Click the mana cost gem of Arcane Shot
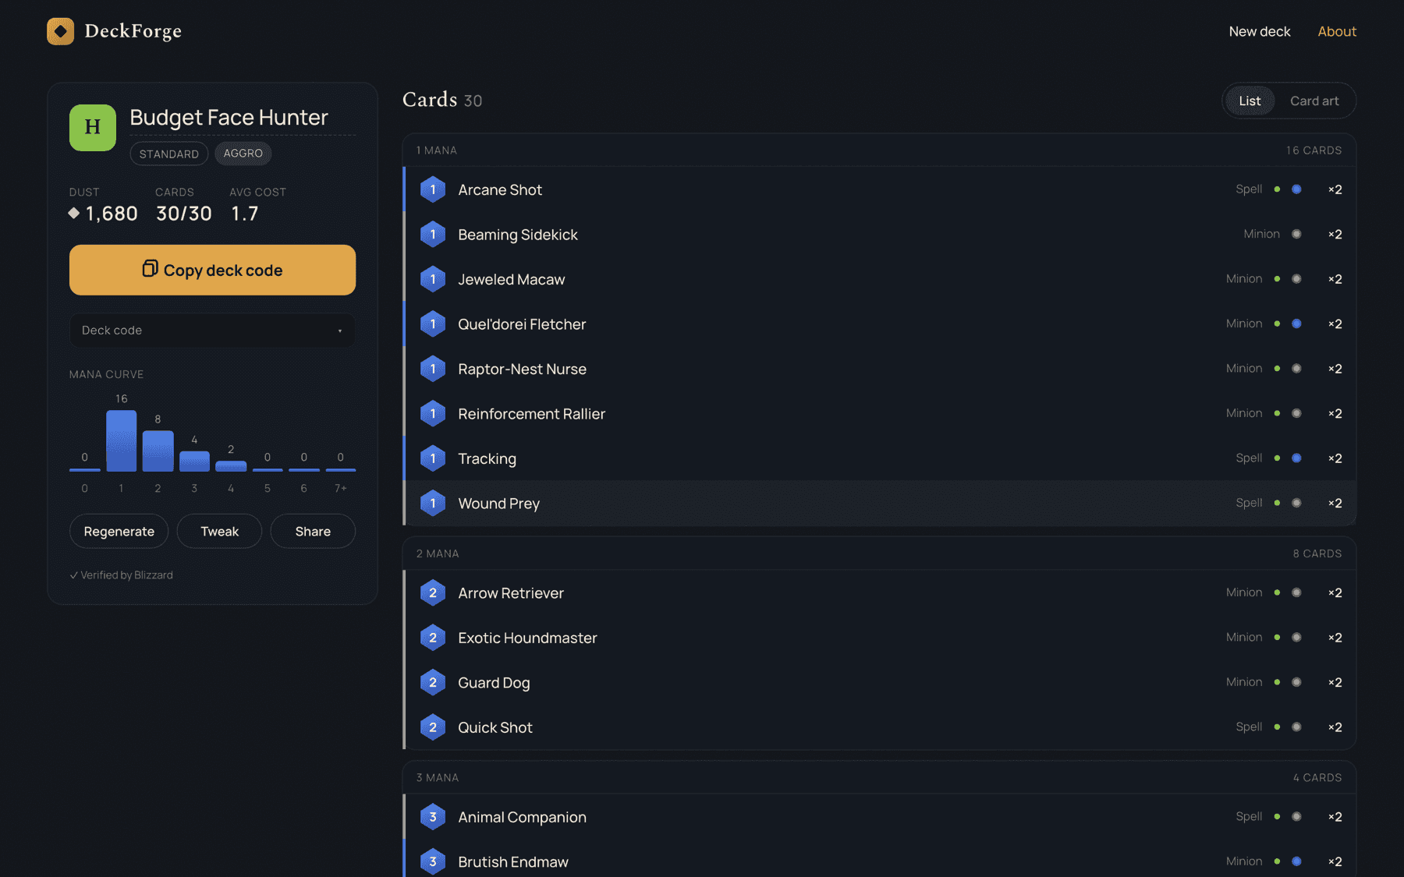 point(433,189)
